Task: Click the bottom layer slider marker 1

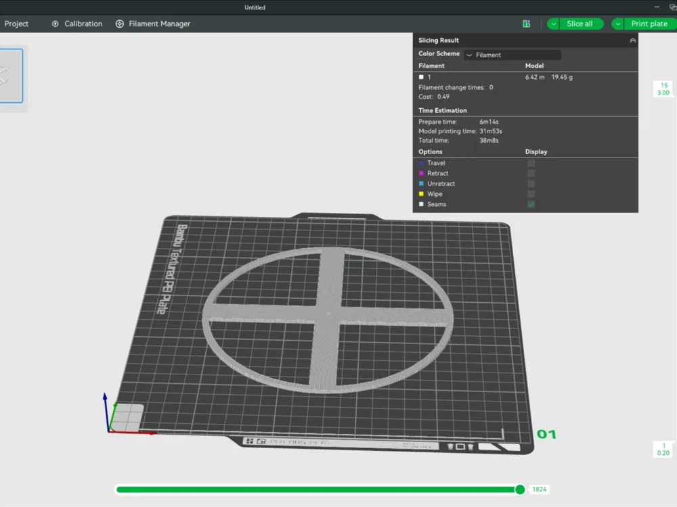Action: 663,450
